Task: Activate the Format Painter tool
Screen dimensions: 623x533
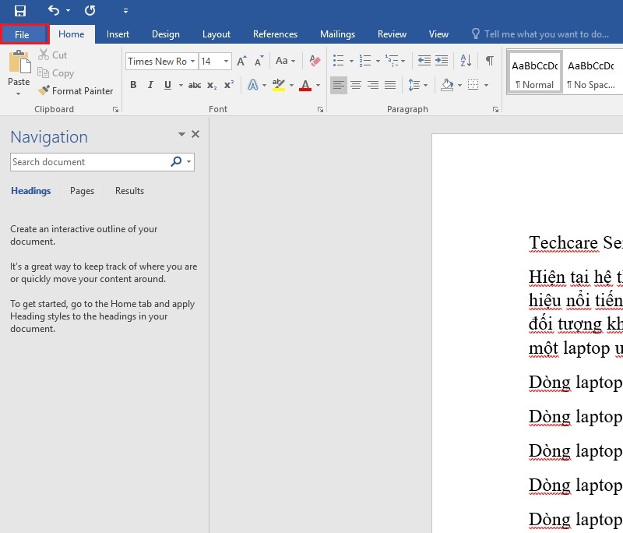Action: click(76, 90)
